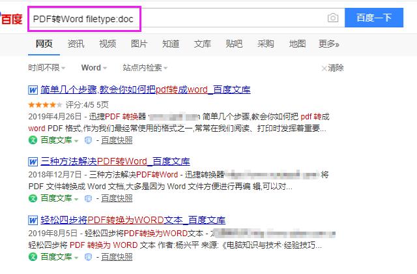Open result 三种方法解决PDF转Word_百度文库
This screenshot has width=417, height=274.
[x=115, y=161]
